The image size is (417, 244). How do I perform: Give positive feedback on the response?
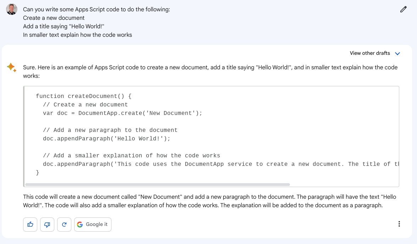(x=30, y=224)
